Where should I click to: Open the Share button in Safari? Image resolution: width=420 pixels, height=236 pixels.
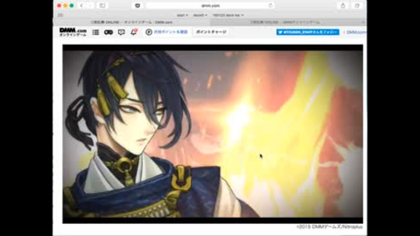343,5
